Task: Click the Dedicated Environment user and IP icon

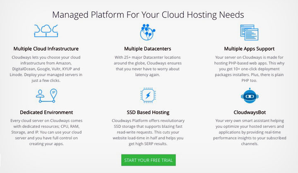Action: click(x=46, y=96)
